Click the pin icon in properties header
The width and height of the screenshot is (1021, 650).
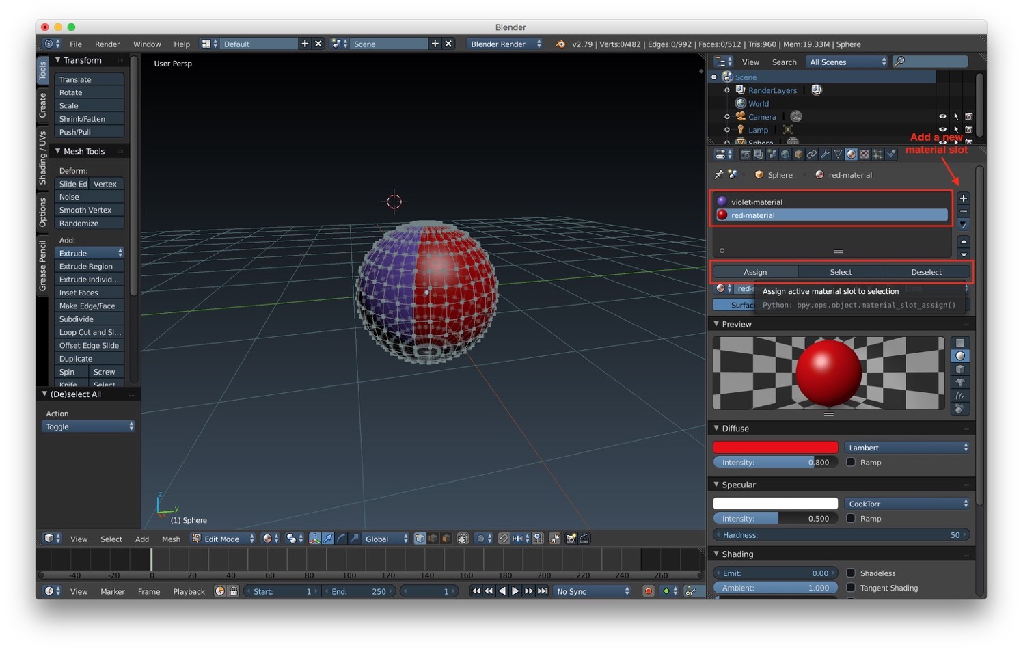click(719, 175)
